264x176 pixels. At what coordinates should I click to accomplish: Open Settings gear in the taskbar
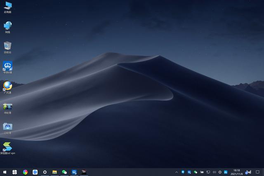(x=45, y=172)
